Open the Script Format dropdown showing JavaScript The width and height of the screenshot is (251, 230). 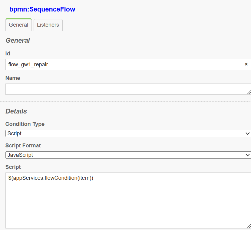click(x=128, y=155)
